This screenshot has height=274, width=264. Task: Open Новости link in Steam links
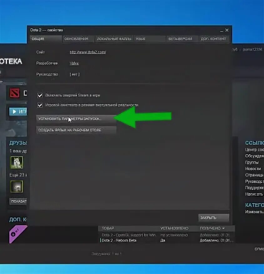coord(253,169)
